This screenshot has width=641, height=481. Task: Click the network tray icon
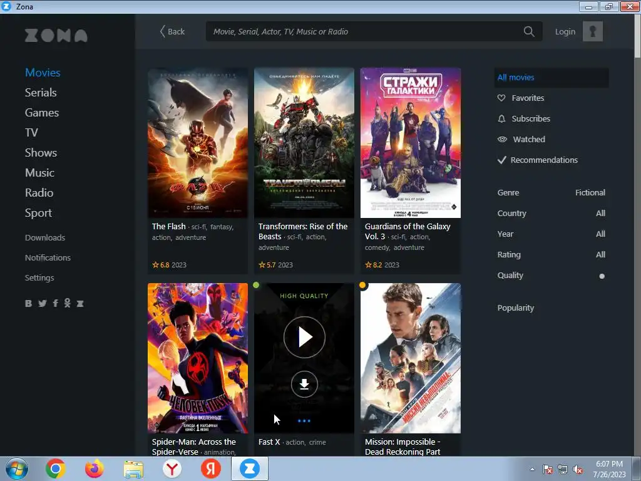(x=563, y=470)
